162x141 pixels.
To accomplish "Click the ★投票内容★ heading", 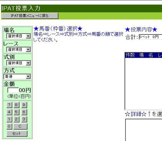I will pos(141,29).
